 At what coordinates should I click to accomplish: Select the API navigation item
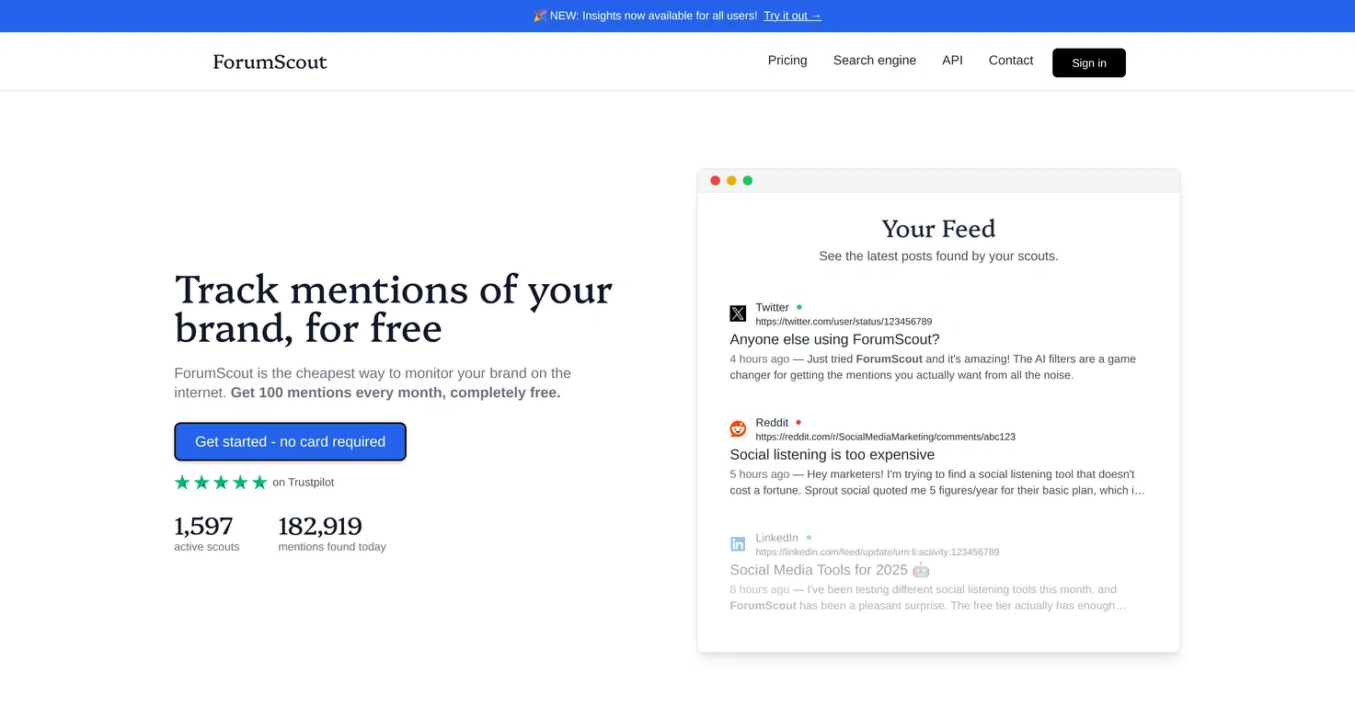952,60
